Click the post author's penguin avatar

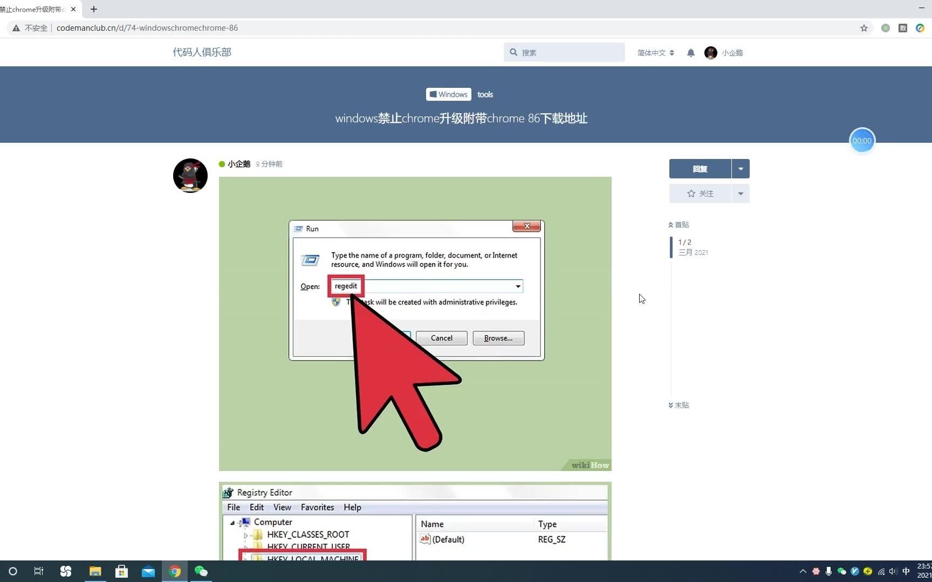pos(190,176)
